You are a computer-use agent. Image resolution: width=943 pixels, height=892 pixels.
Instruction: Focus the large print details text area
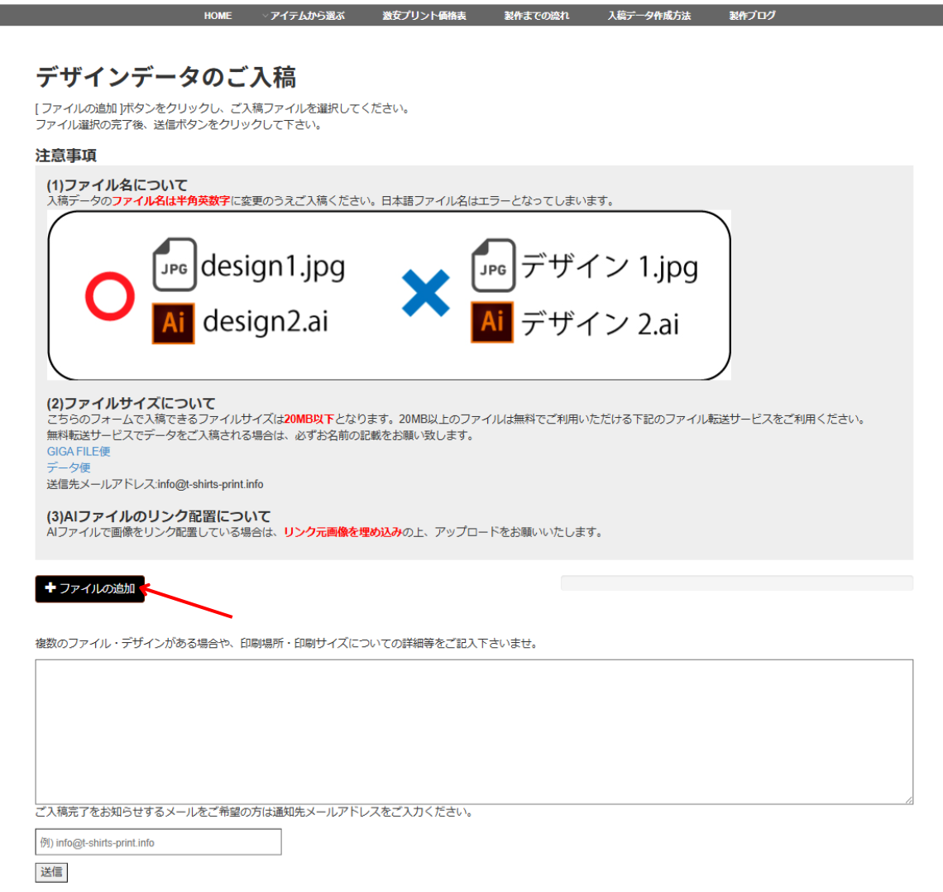click(473, 731)
